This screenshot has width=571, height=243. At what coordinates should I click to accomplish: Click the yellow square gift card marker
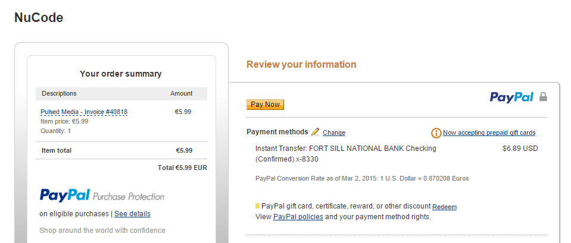[257, 206]
